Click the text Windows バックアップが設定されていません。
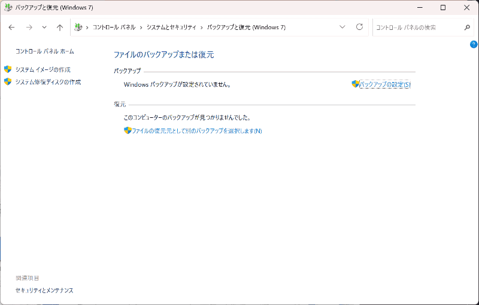The width and height of the screenshot is (479, 305). point(177,84)
